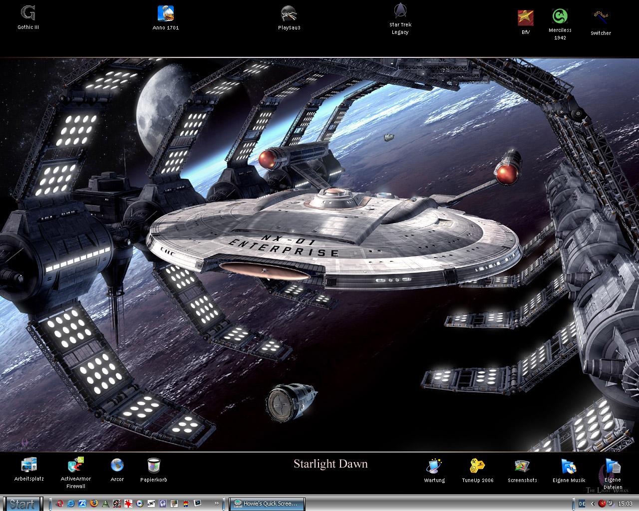Open ActiveArmor Firewall shortcut
Viewport: 639px width, 511px height.
[76, 472]
